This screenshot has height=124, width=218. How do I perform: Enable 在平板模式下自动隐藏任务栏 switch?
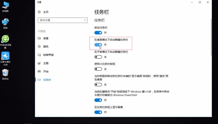pyautogui.click(x=98, y=57)
